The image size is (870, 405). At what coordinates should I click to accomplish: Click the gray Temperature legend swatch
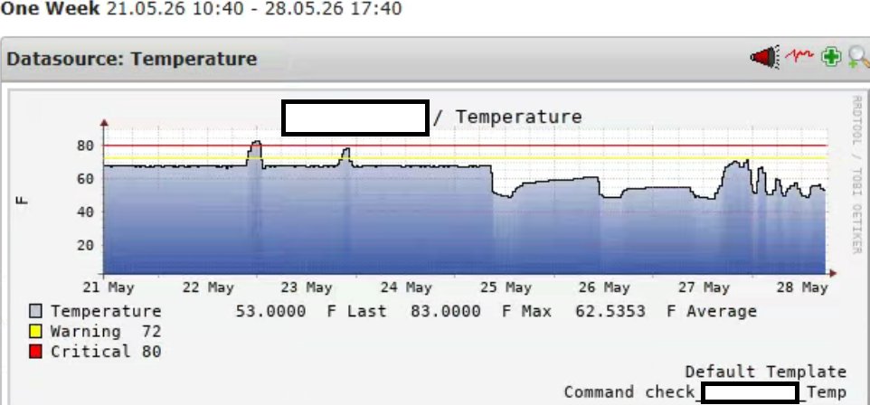point(35,311)
